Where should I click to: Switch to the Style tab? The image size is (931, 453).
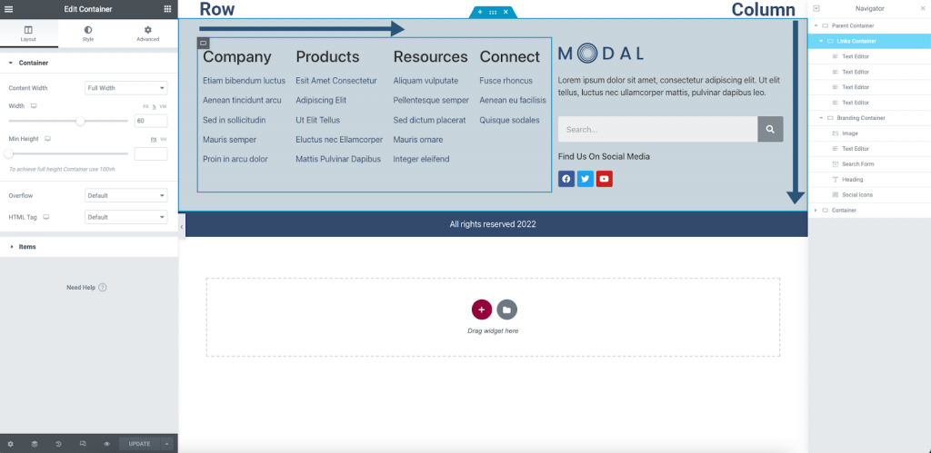tap(88, 34)
